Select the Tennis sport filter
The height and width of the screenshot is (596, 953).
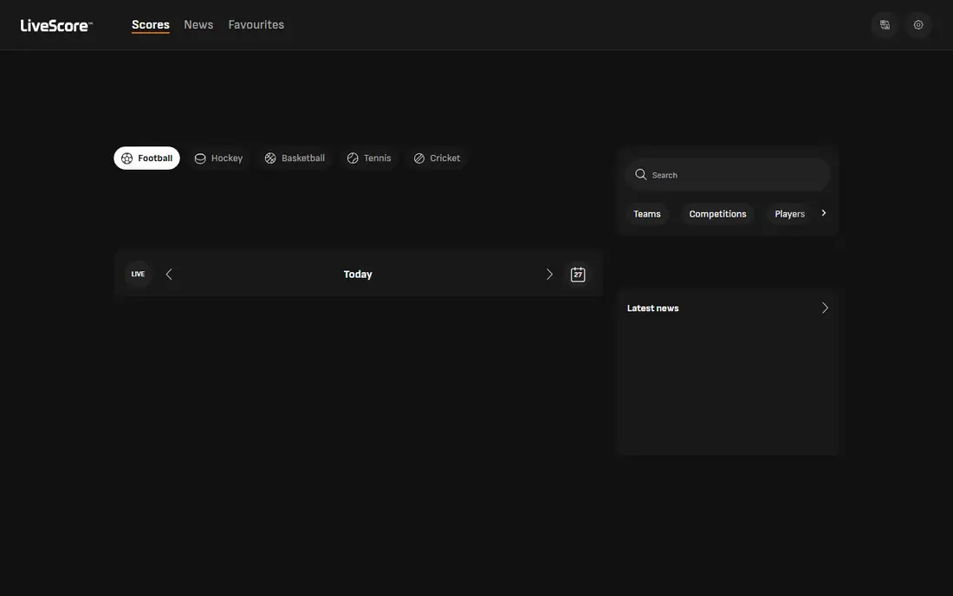coord(369,158)
